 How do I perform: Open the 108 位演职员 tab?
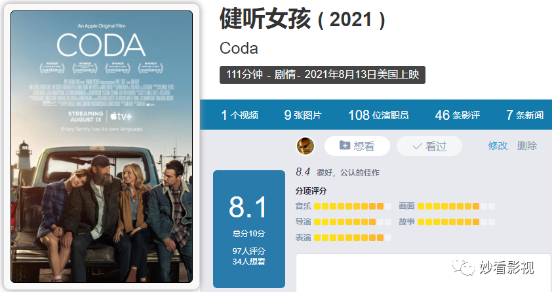(378, 115)
